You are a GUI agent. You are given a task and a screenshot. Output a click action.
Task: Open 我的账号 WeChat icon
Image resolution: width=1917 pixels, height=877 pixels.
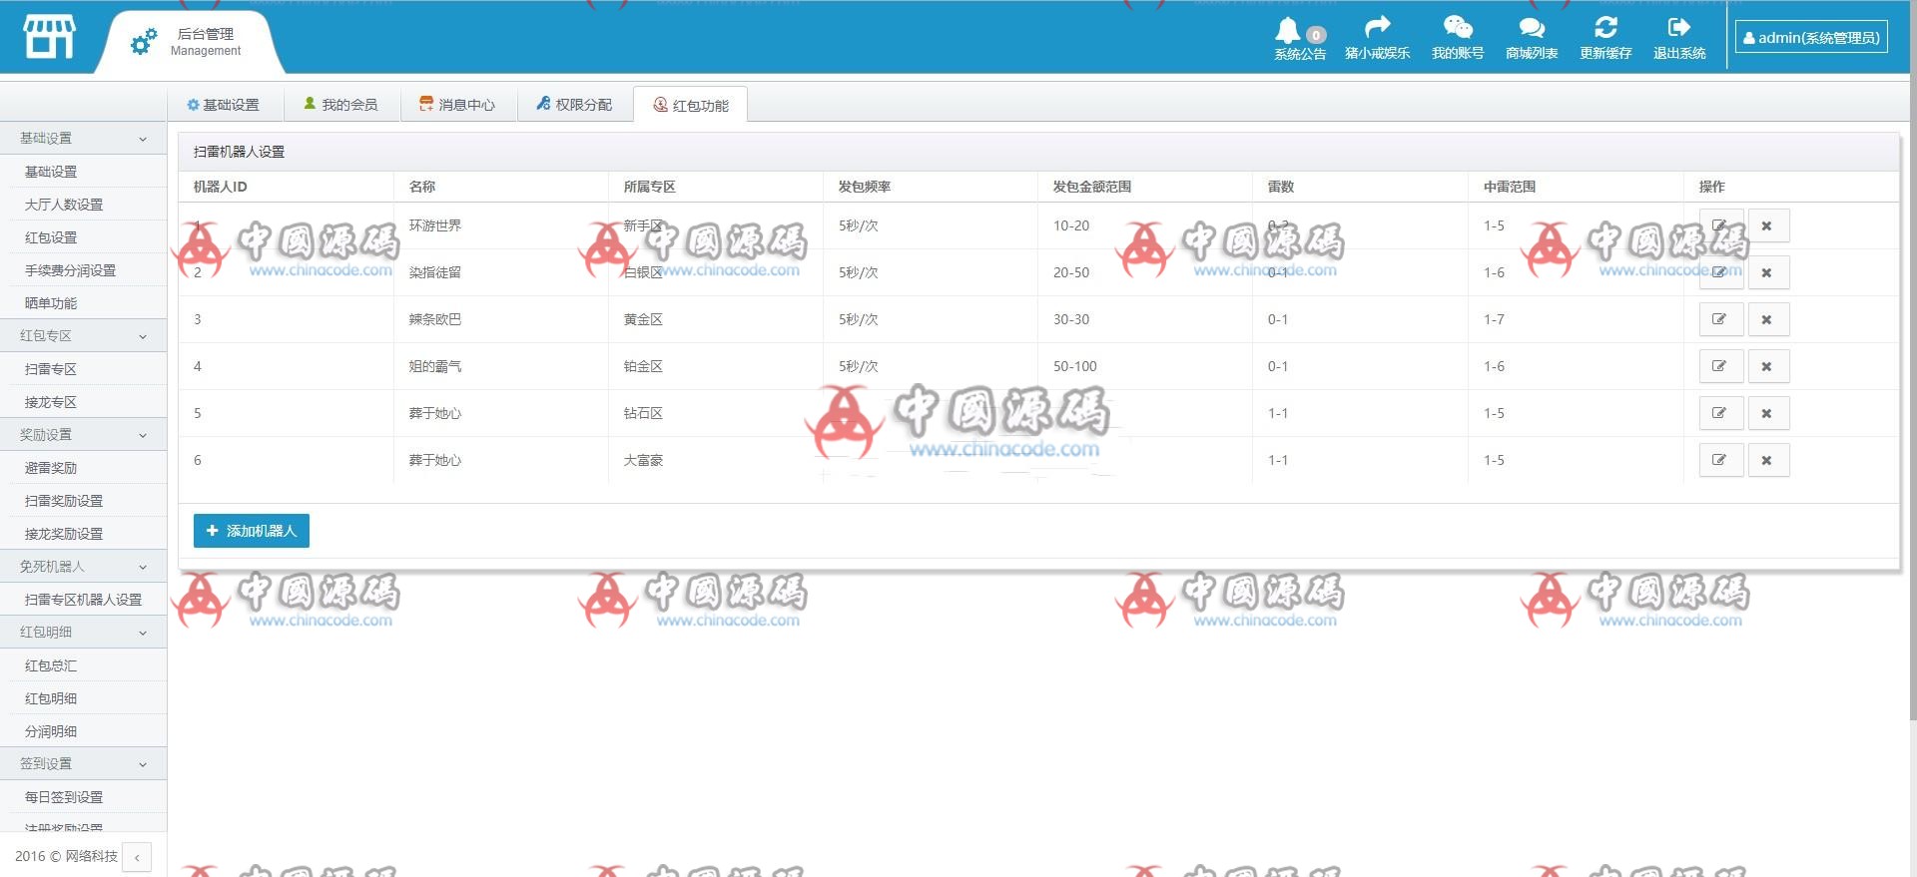tap(1458, 28)
